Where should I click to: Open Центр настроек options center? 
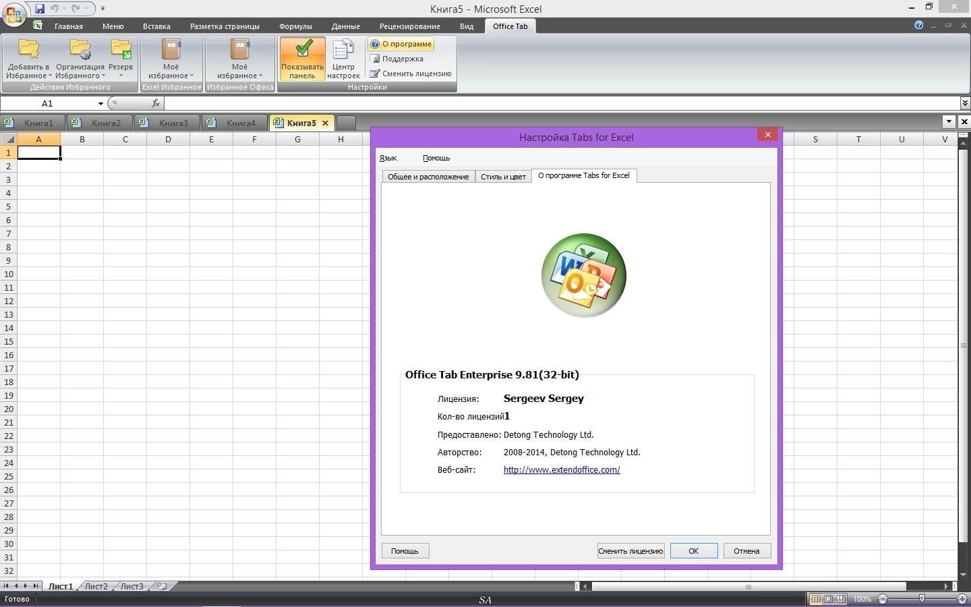pyautogui.click(x=343, y=59)
